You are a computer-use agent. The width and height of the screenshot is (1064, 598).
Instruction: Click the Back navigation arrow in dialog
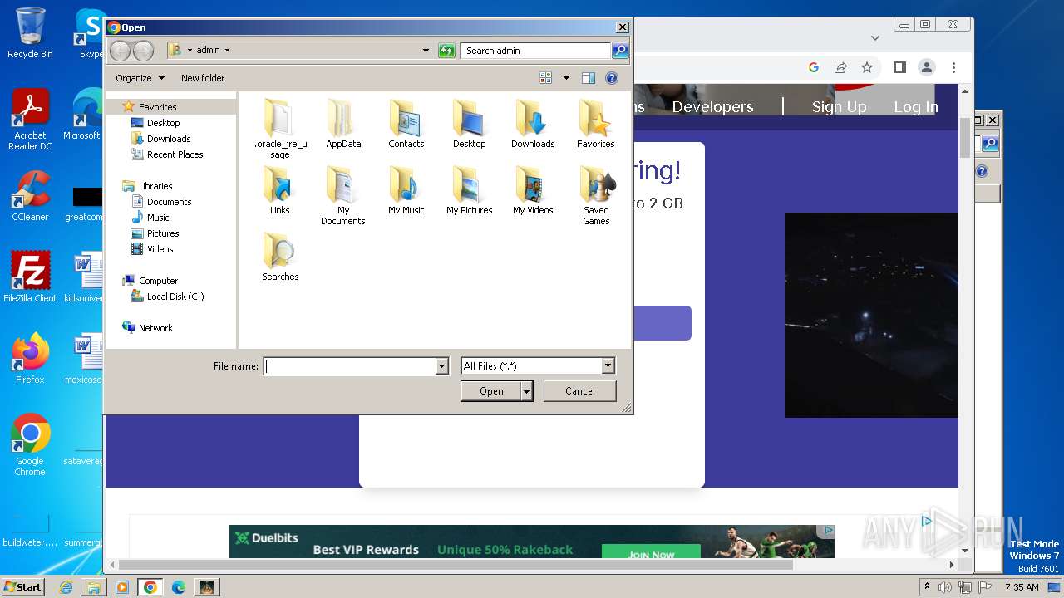[121, 51]
